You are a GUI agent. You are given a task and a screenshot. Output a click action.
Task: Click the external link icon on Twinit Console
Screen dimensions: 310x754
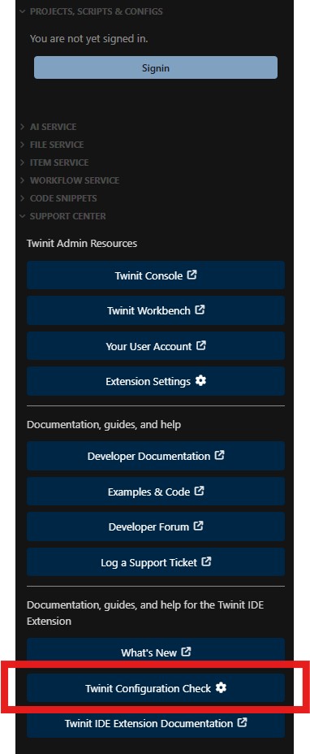[x=192, y=275]
